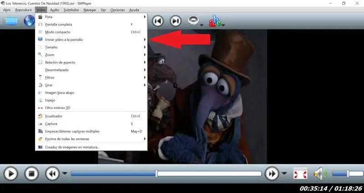Toggle Empezar/detener capturas múltiples
The image size is (364, 193).
coord(91,131)
